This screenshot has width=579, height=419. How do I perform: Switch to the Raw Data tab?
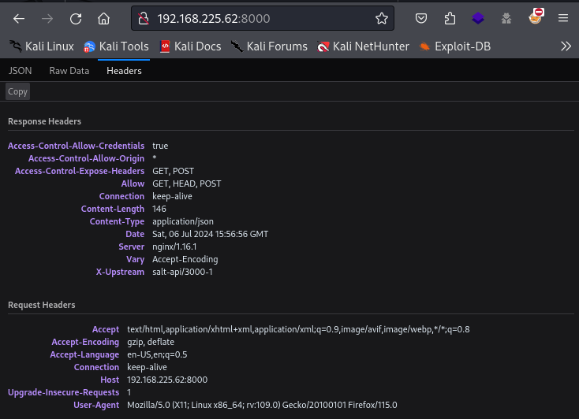[69, 71]
